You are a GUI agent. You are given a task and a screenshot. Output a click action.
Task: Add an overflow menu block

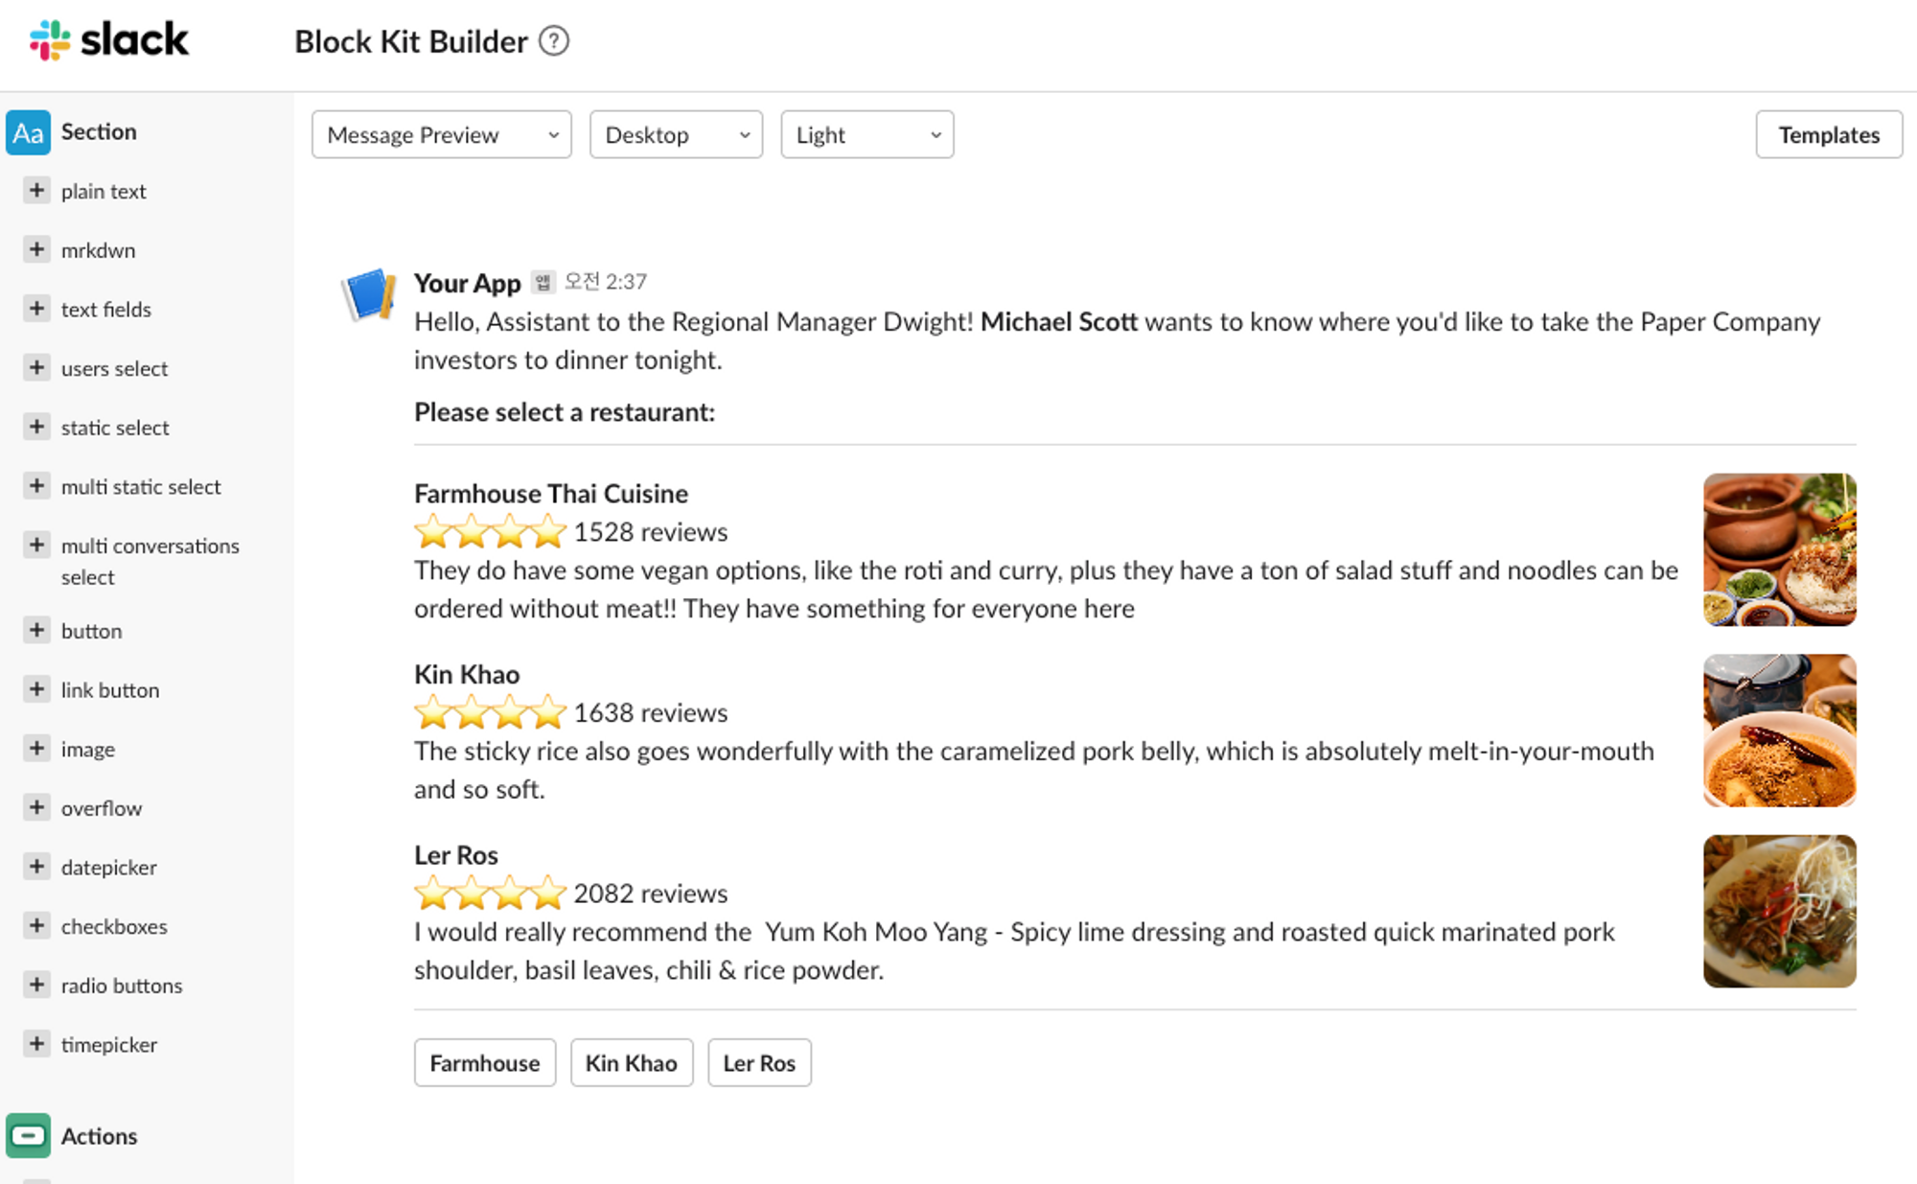tap(36, 807)
